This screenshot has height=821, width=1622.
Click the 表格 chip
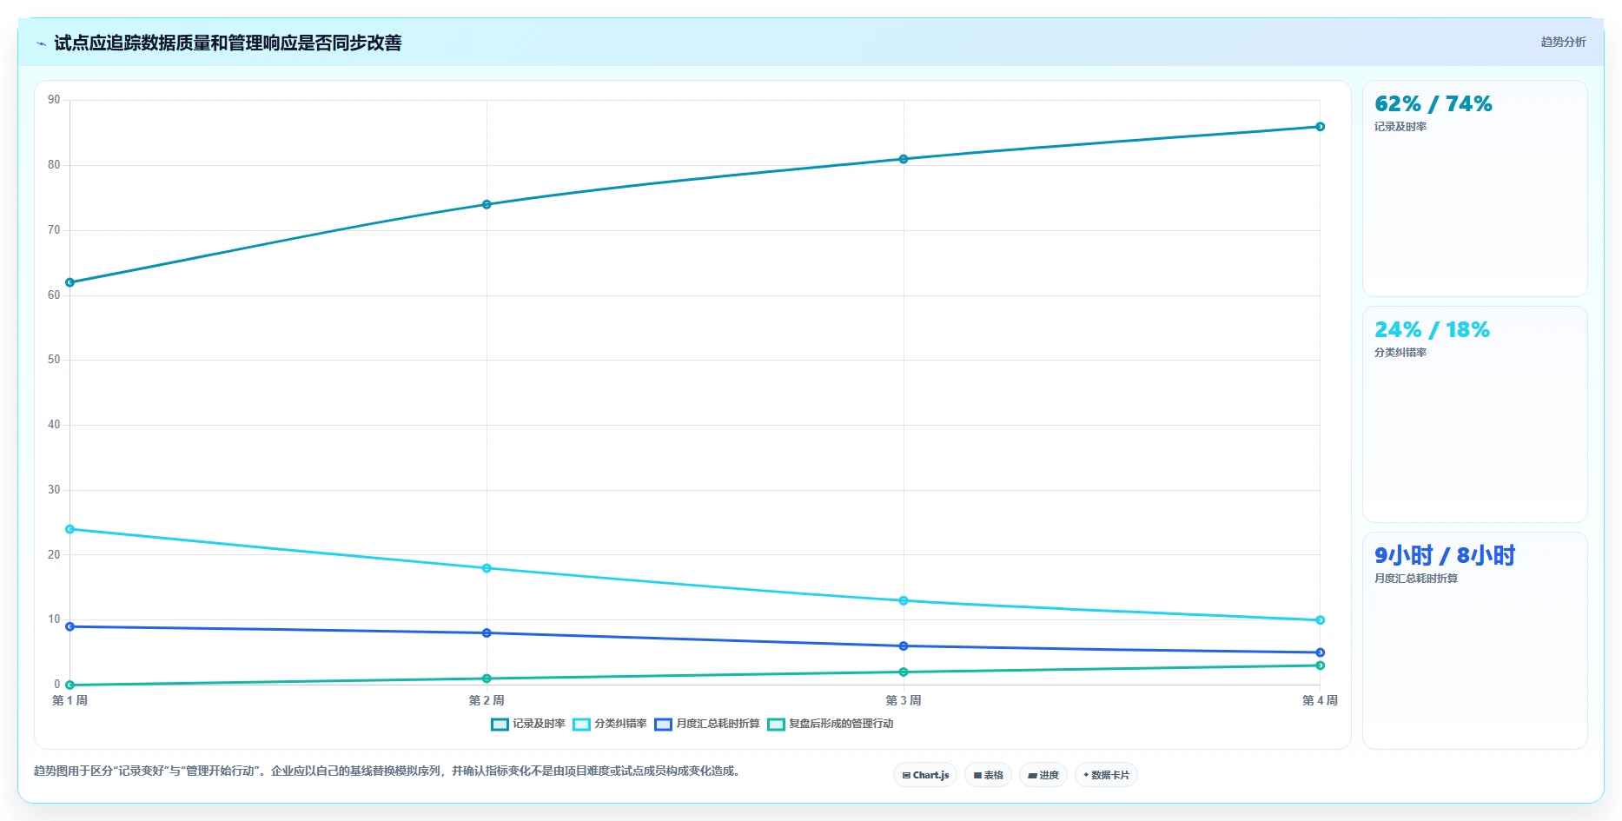[x=988, y=775]
